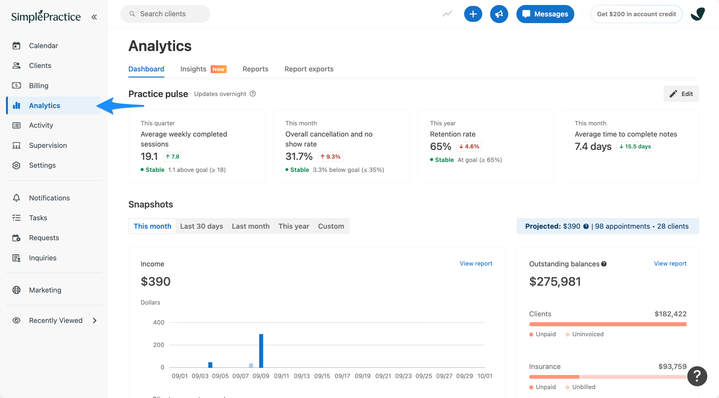The height and width of the screenshot is (398, 719).
Task: Open Inquiries in sidebar
Action: pyautogui.click(x=42, y=258)
